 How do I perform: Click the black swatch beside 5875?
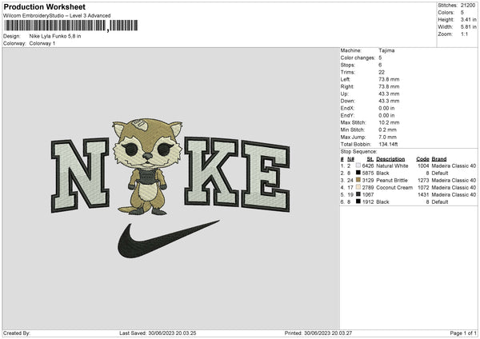[x=358, y=173]
